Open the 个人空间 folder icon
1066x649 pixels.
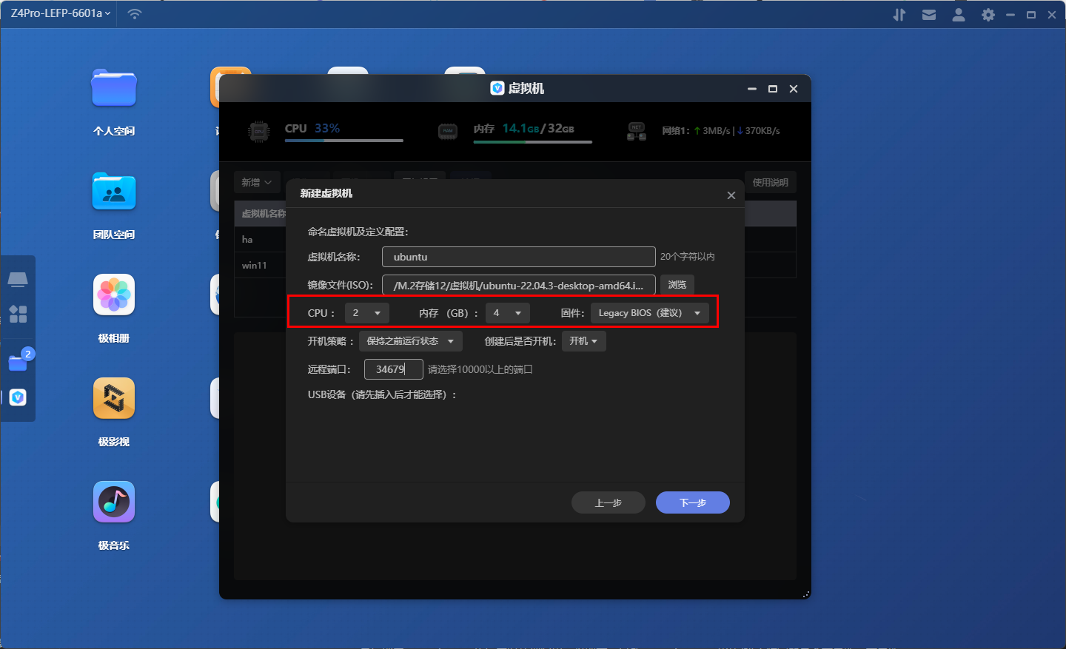[114, 89]
